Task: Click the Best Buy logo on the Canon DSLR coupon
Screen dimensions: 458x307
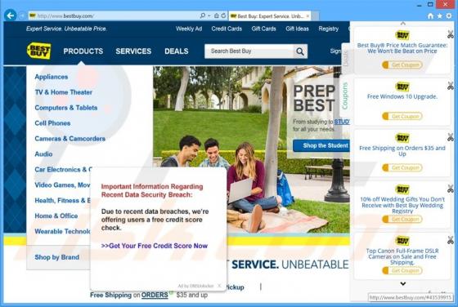Action: click(x=402, y=241)
